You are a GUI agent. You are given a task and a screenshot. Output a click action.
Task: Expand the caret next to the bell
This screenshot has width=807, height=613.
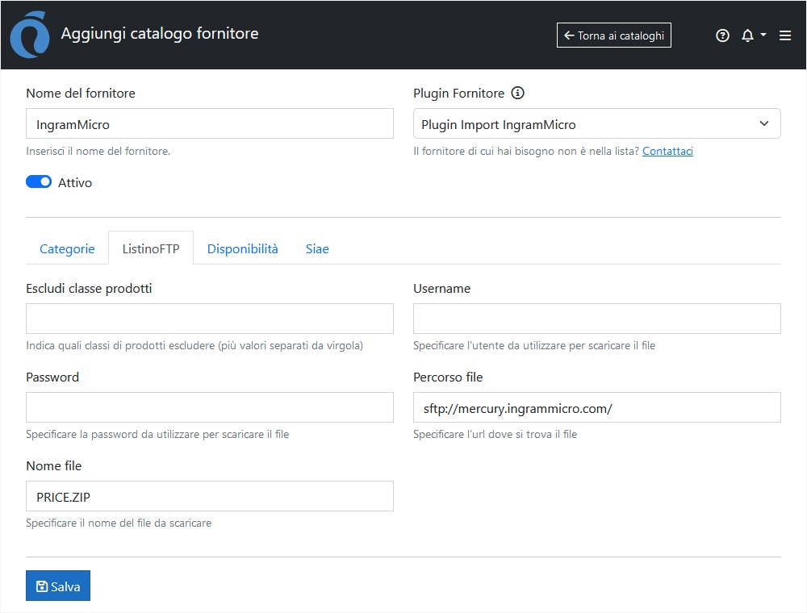point(763,35)
